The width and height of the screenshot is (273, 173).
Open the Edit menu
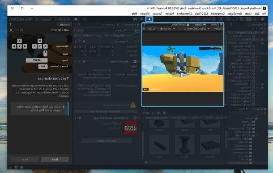[x=257, y=13]
